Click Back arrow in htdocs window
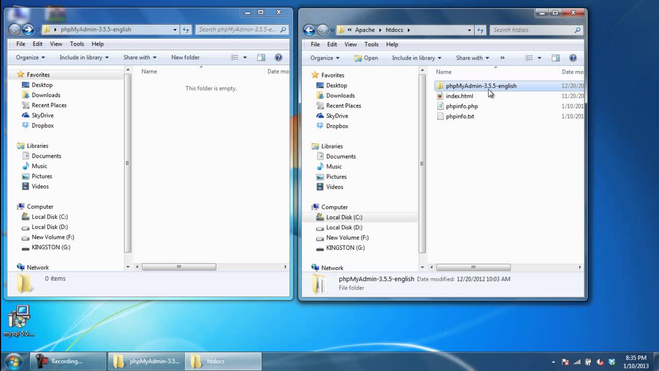Image resolution: width=659 pixels, height=371 pixels. click(x=309, y=30)
